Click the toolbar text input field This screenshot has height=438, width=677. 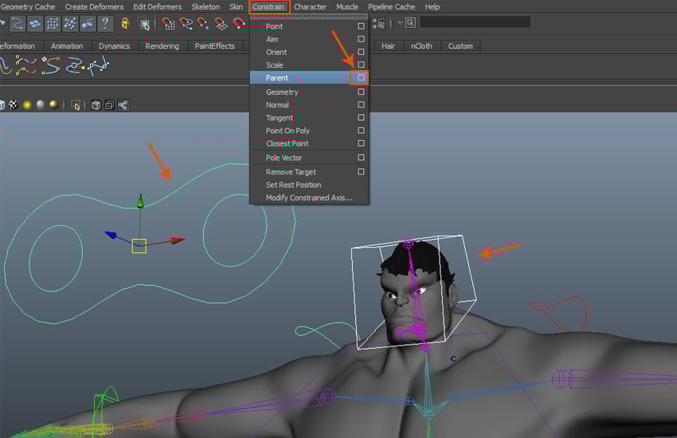pos(475,22)
